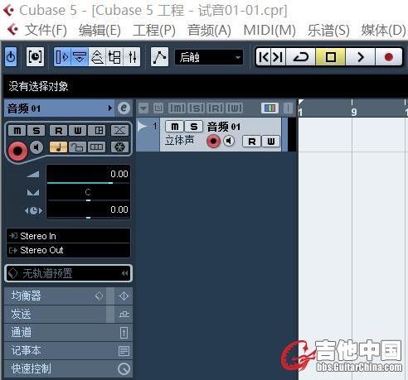Toggle the equalizer bypass diamond icon
This screenshot has height=380, width=408.
pyautogui.click(x=99, y=296)
